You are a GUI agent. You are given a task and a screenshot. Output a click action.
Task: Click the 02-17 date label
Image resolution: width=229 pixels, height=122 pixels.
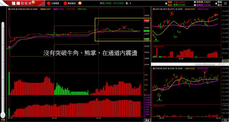point(10,118)
